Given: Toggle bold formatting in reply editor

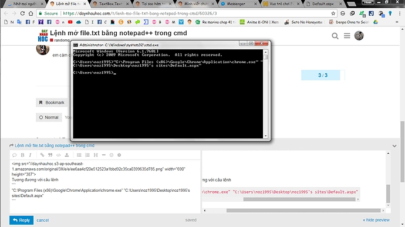Looking at the screenshot, I should [22, 155].
